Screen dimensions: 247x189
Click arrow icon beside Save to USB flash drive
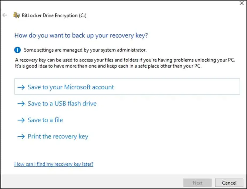click(x=21, y=104)
